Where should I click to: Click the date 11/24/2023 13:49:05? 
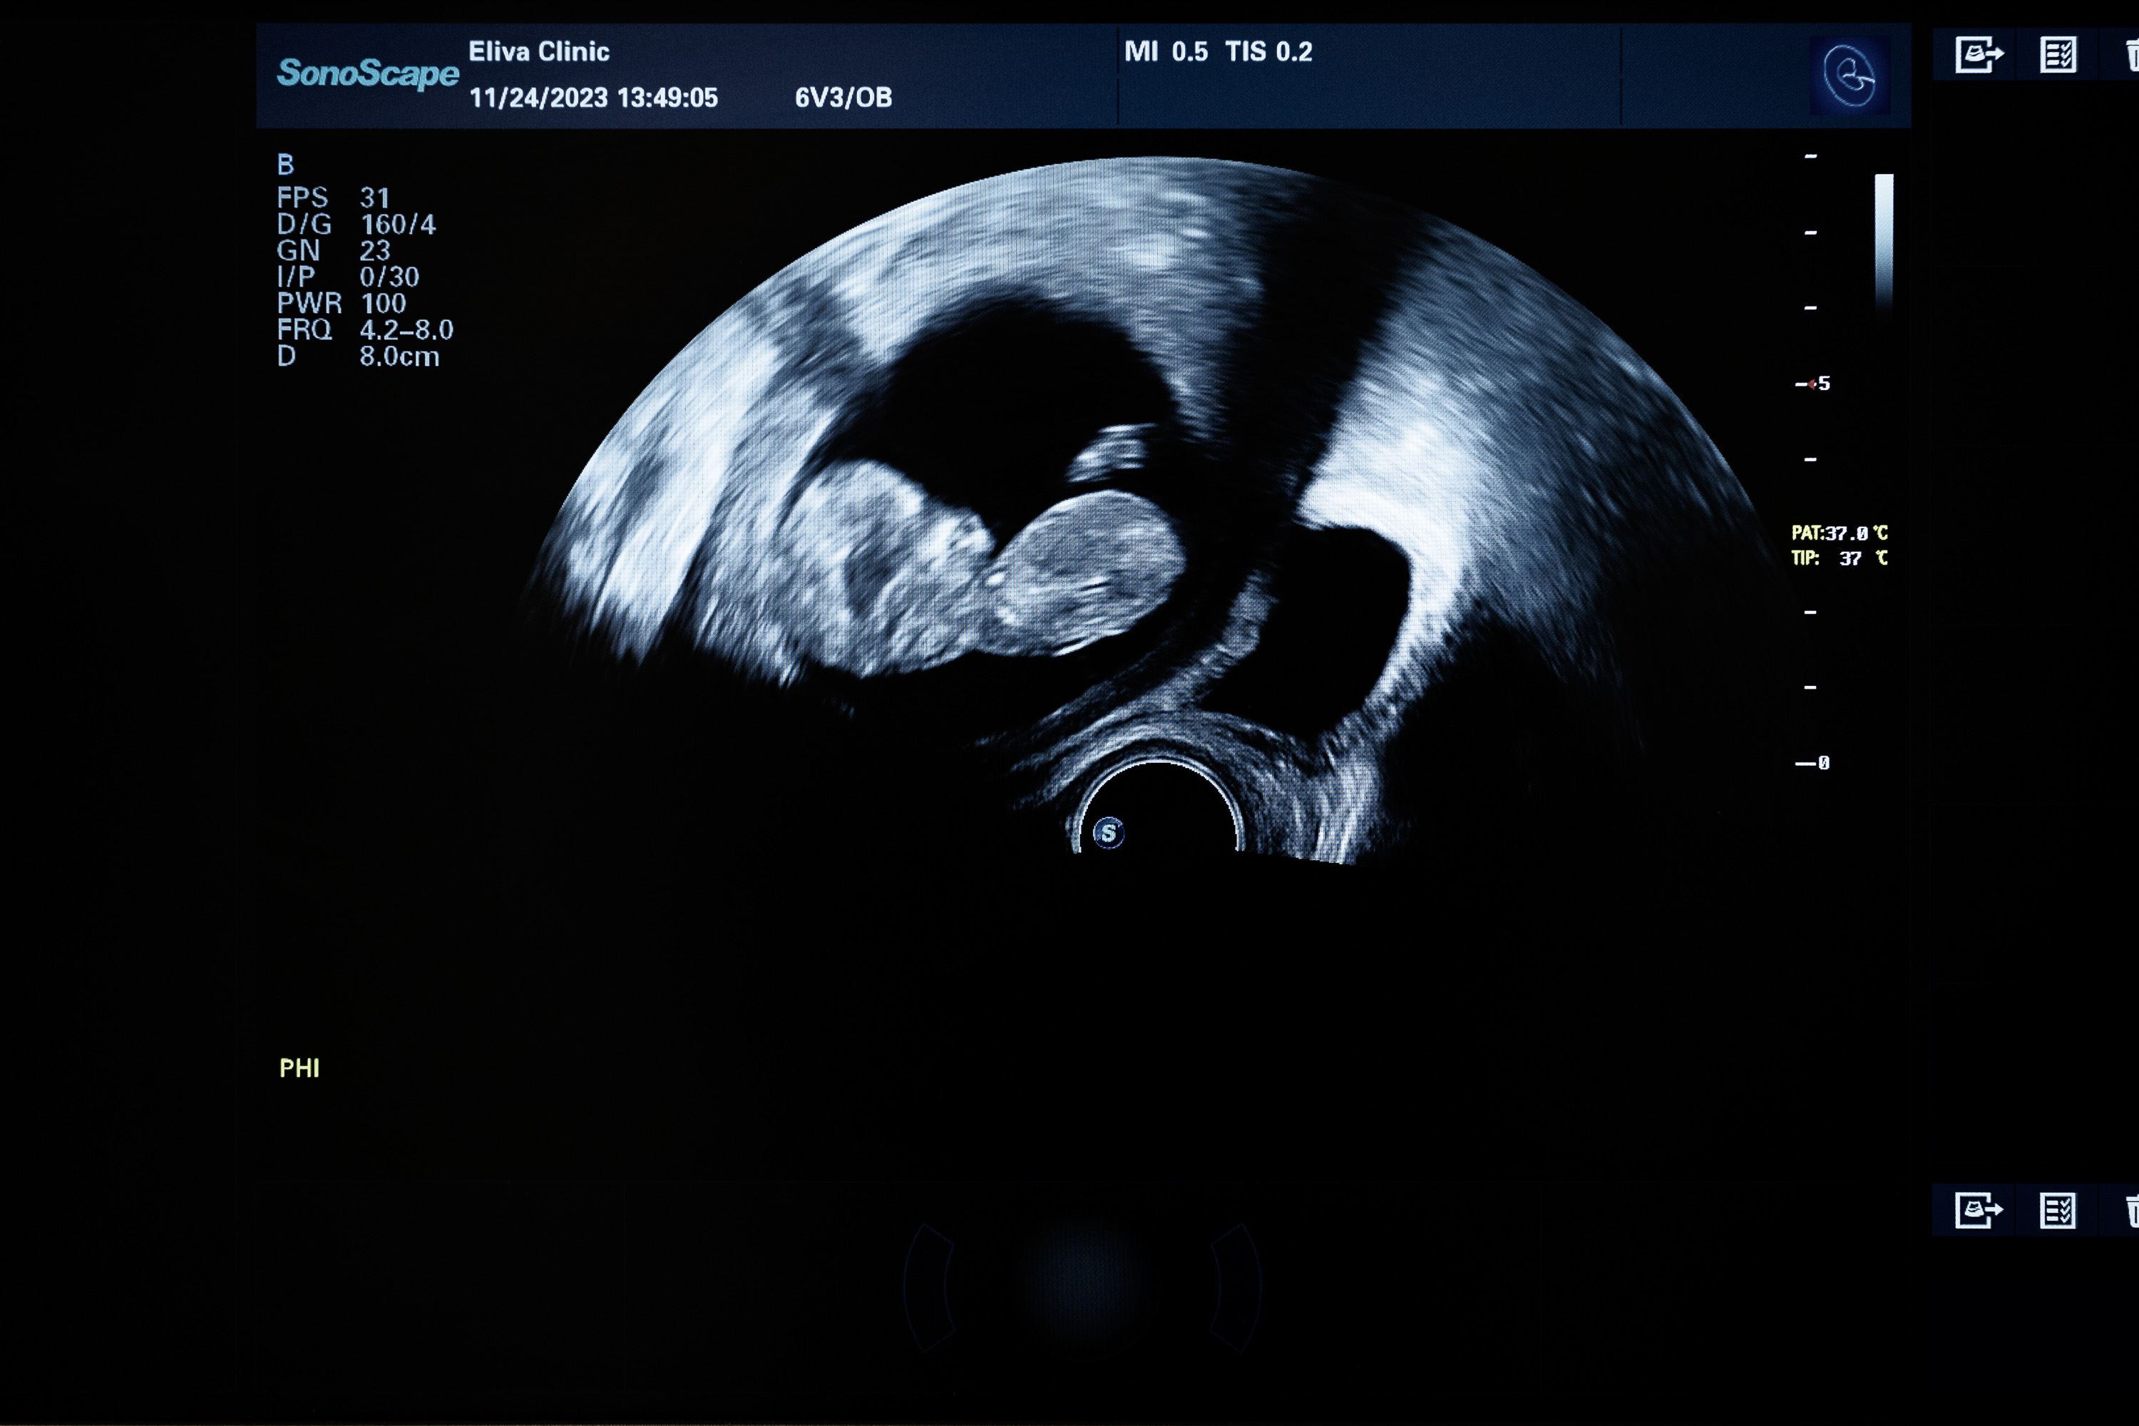tap(594, 97)
